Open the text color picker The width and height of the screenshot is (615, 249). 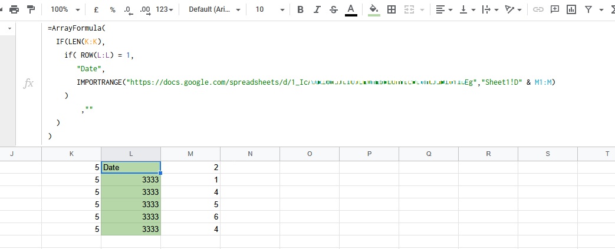point(351,10)
